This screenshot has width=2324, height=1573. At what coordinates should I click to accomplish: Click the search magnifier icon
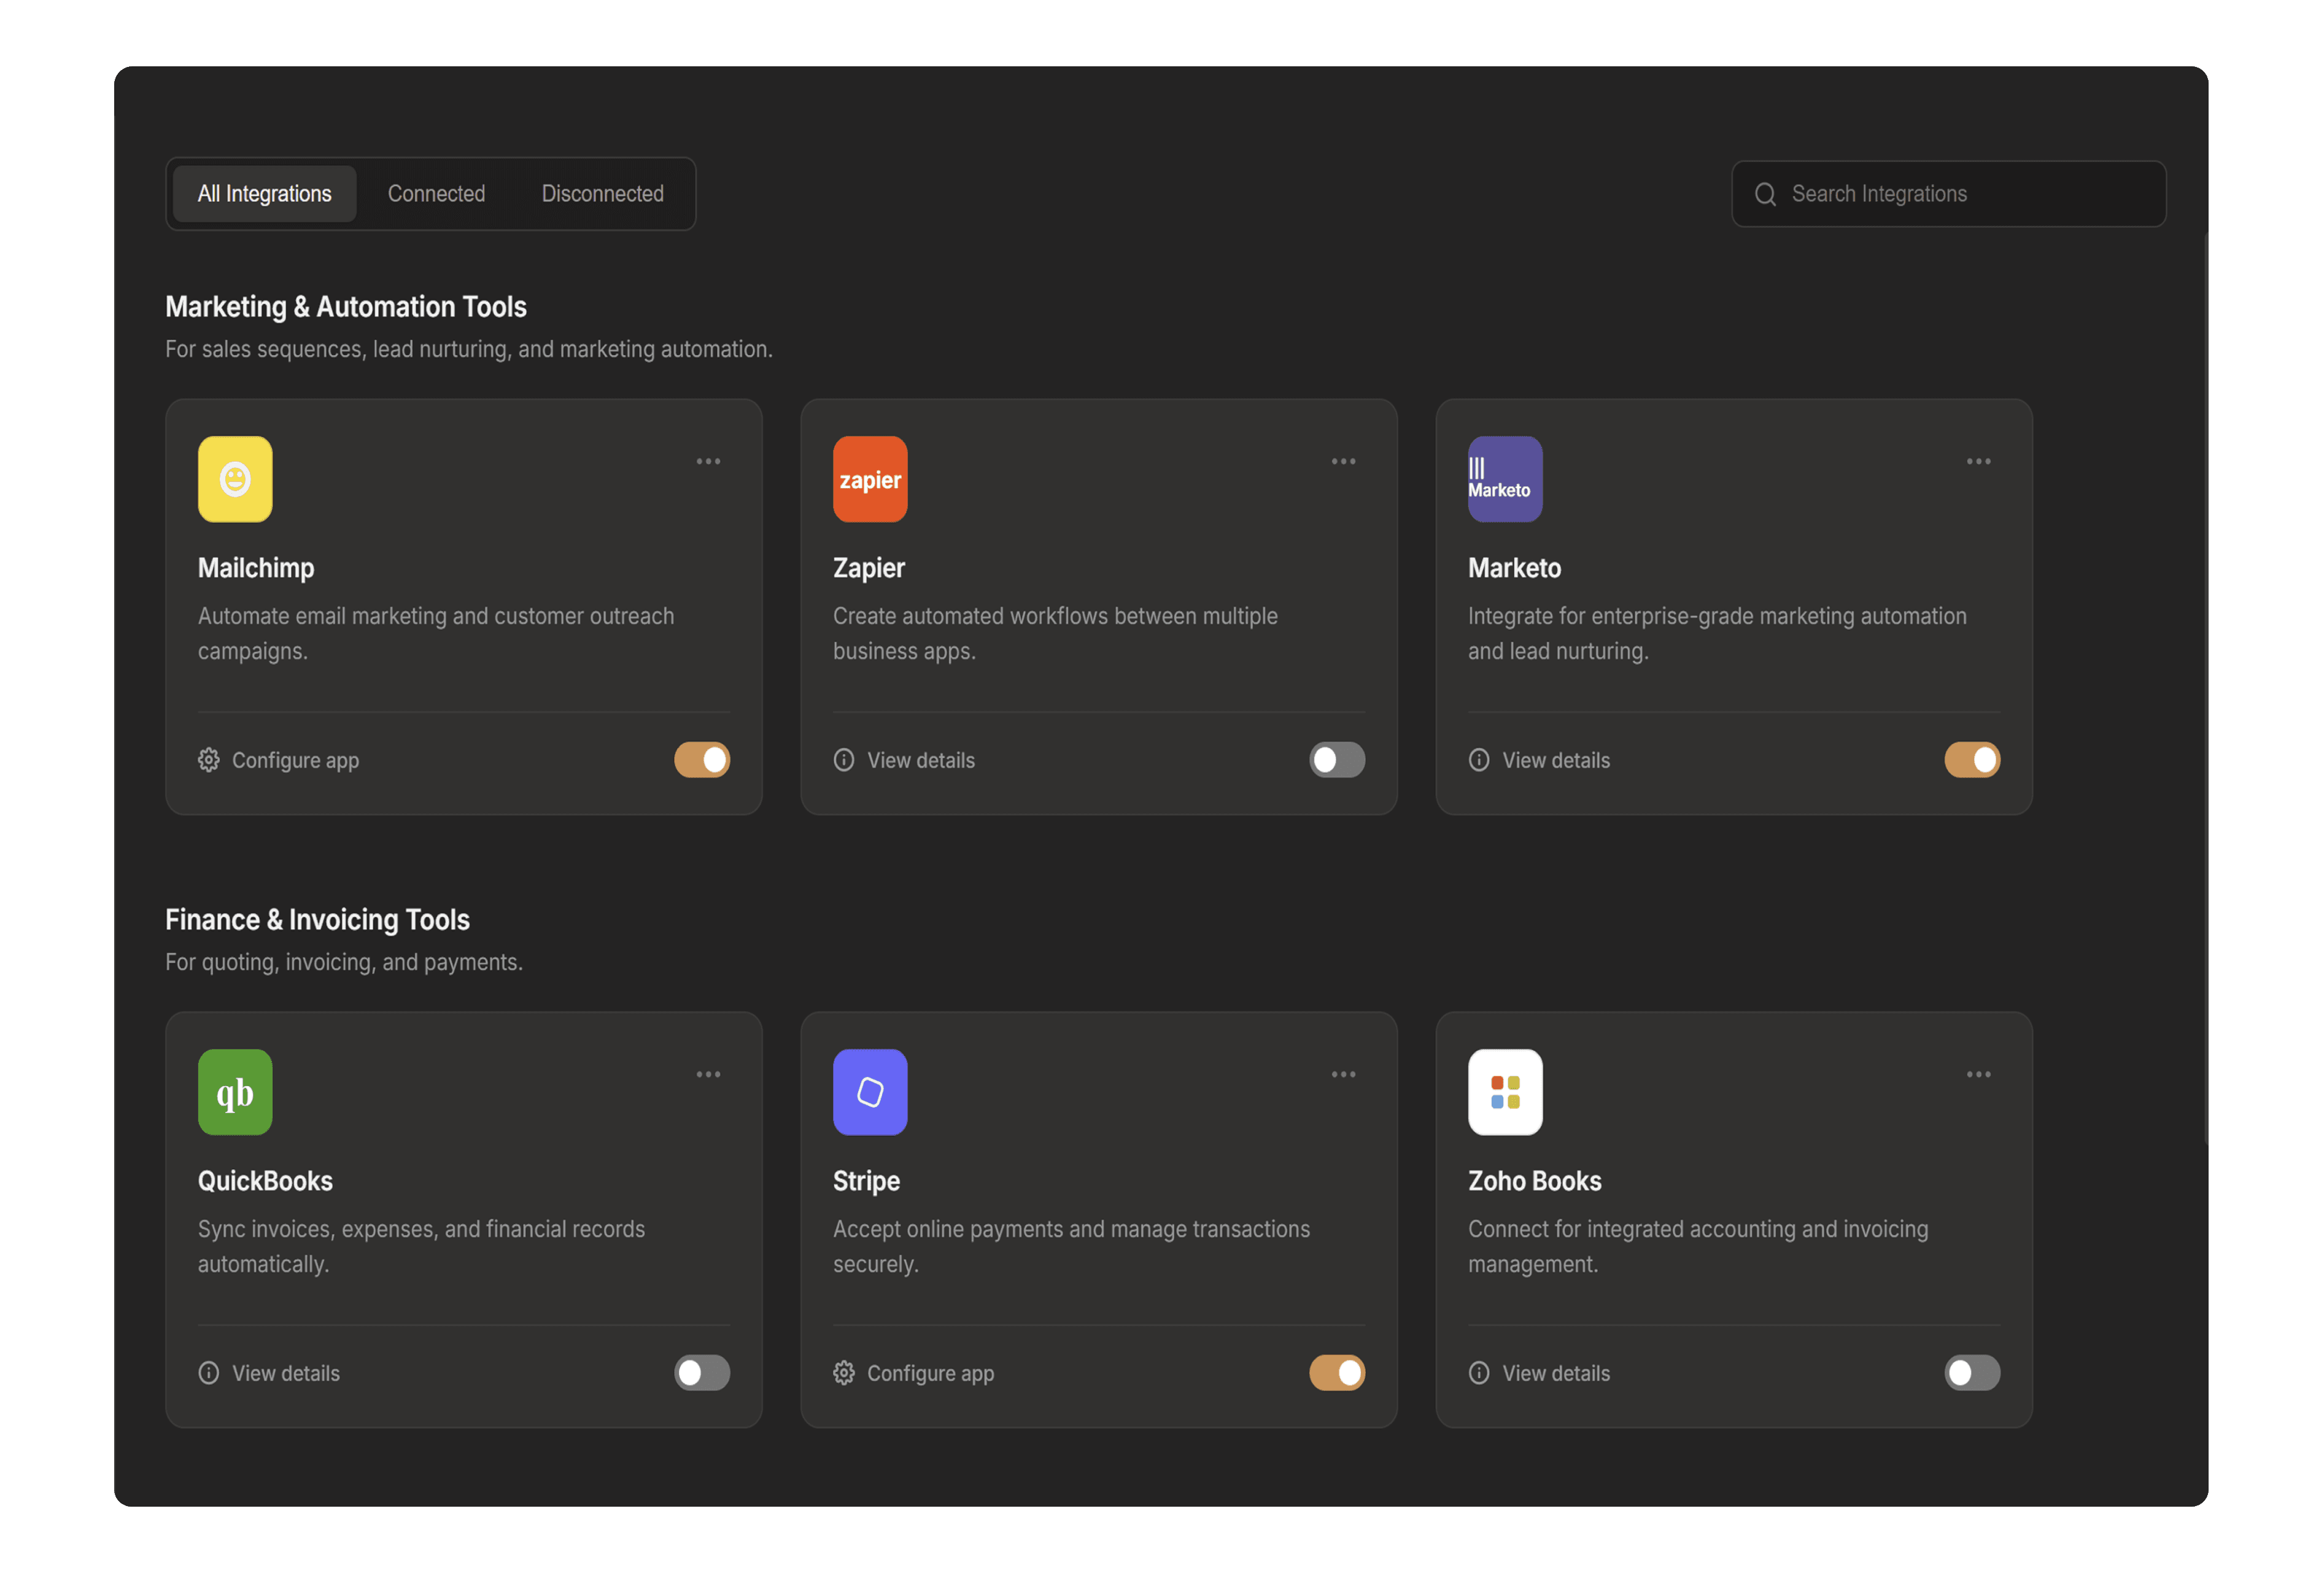pos(1765,194)
